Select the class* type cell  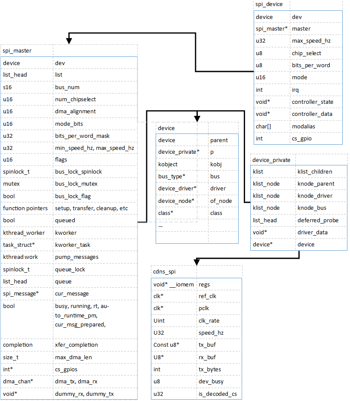point(166,213)
